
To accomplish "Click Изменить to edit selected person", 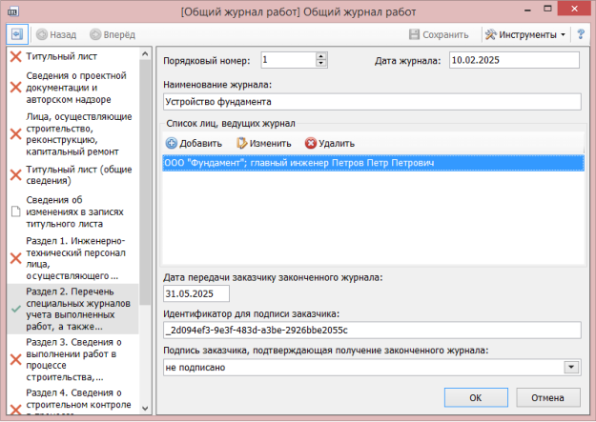I will coord(264,144).
